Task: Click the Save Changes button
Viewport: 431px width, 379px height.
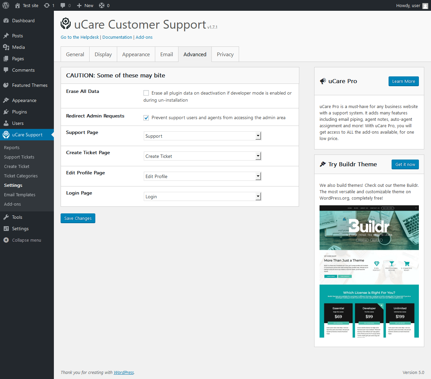Action: (78, 218)
